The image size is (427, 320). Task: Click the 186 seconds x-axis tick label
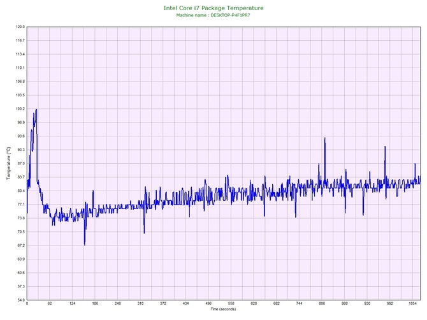click(x=95, y=303)
